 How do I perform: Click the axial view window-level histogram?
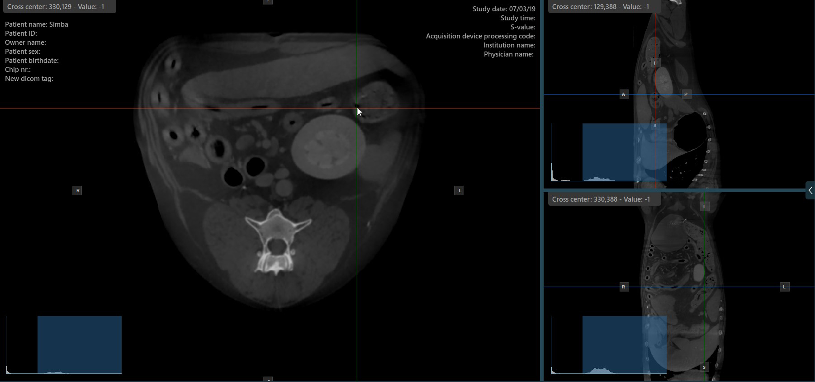pos(64,345)
